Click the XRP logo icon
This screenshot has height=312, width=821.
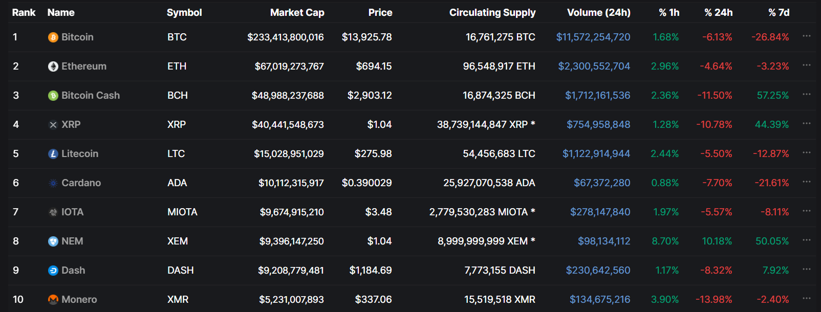point(53,125)
